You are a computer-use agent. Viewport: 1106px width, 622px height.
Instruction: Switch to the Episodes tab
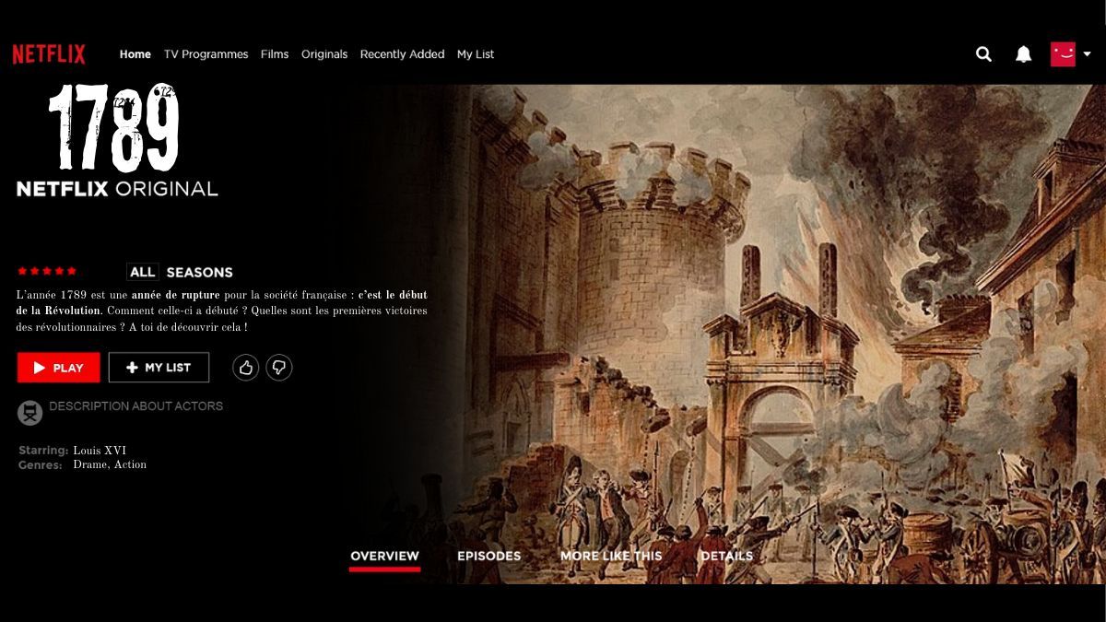point(488,556)
